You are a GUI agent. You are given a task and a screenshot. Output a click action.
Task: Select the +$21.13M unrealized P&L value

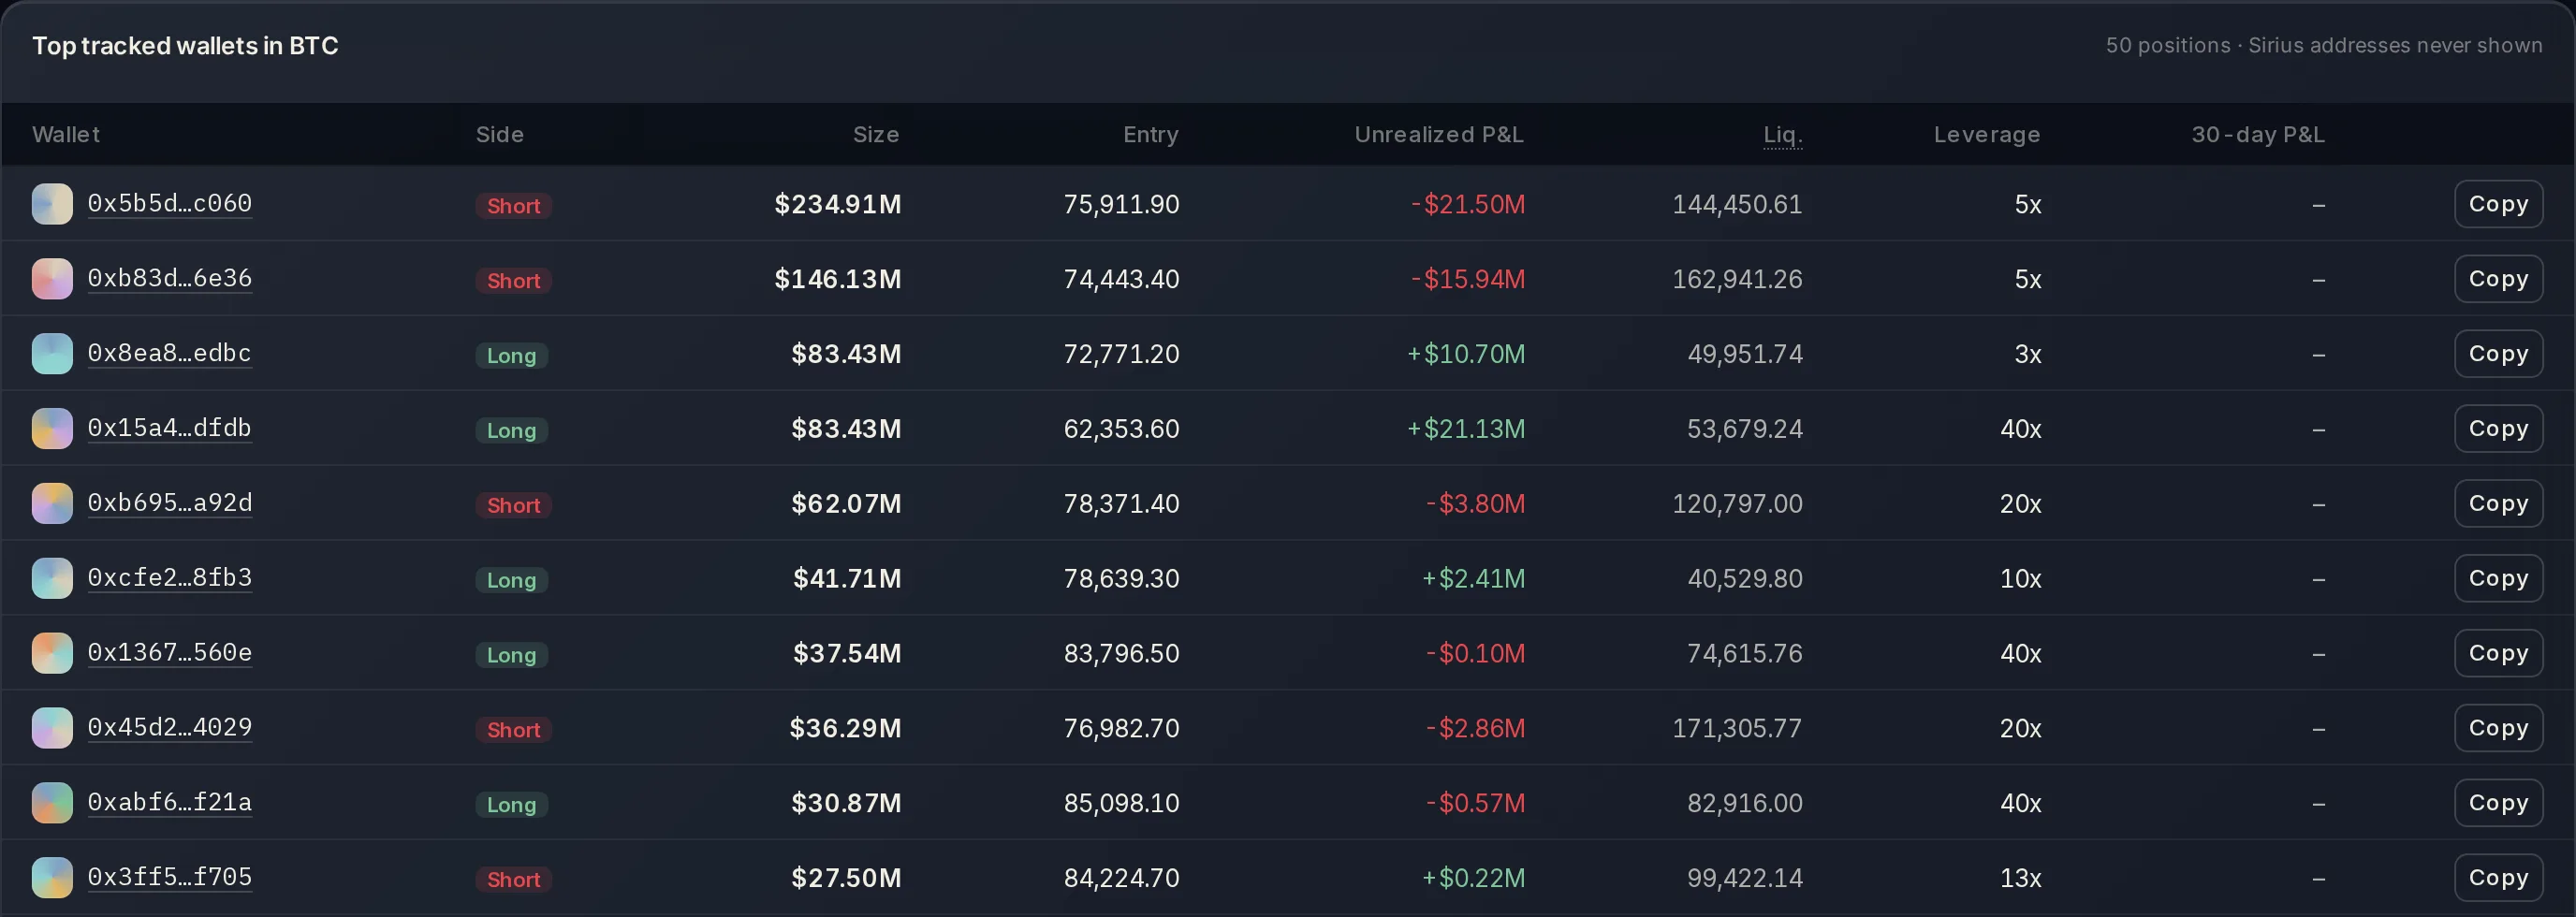[x=1466, y=429]
